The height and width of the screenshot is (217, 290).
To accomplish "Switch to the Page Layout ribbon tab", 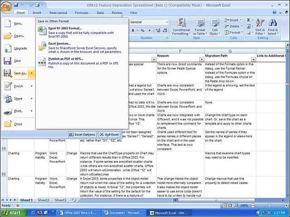I will tap(58, 13).
